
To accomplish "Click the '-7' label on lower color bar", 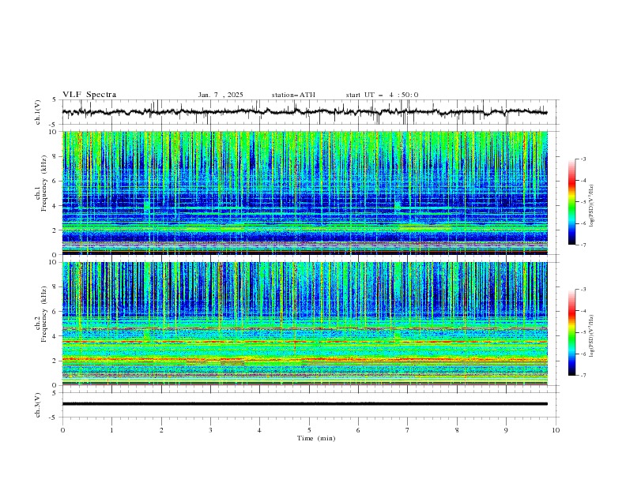I will pyautogui.click(x=583, y=376).
